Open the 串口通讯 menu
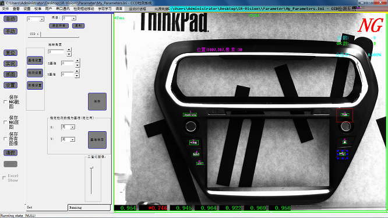388x218 pixels. 62,9
